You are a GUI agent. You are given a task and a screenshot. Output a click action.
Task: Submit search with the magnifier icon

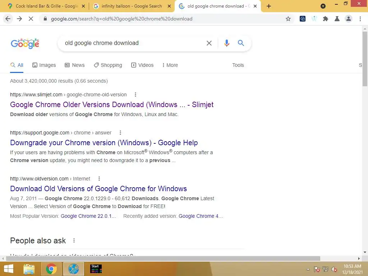[x=241, y=43]
